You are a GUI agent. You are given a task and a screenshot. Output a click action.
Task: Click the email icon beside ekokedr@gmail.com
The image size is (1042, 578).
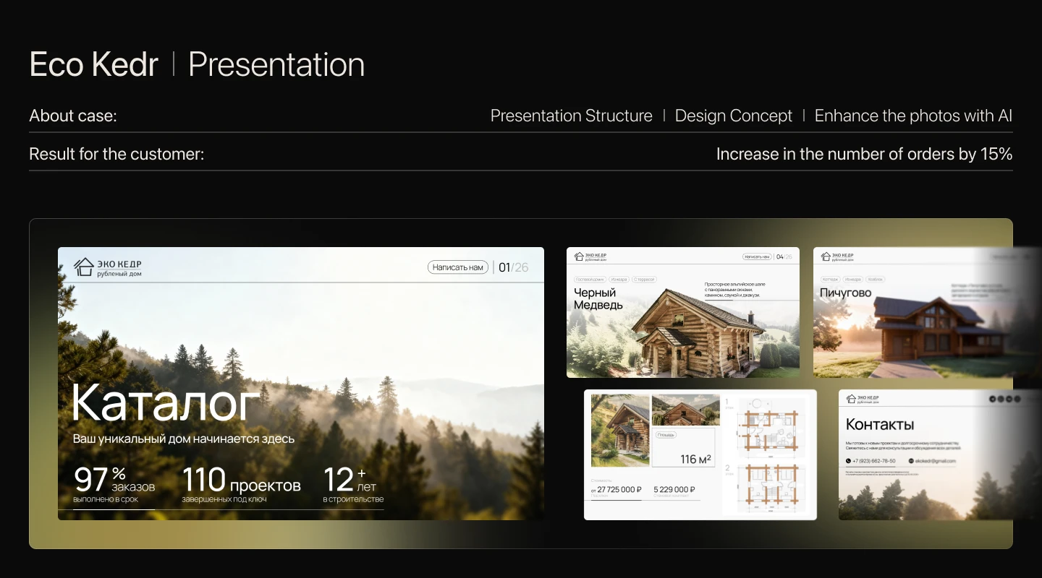coord(911,461)
